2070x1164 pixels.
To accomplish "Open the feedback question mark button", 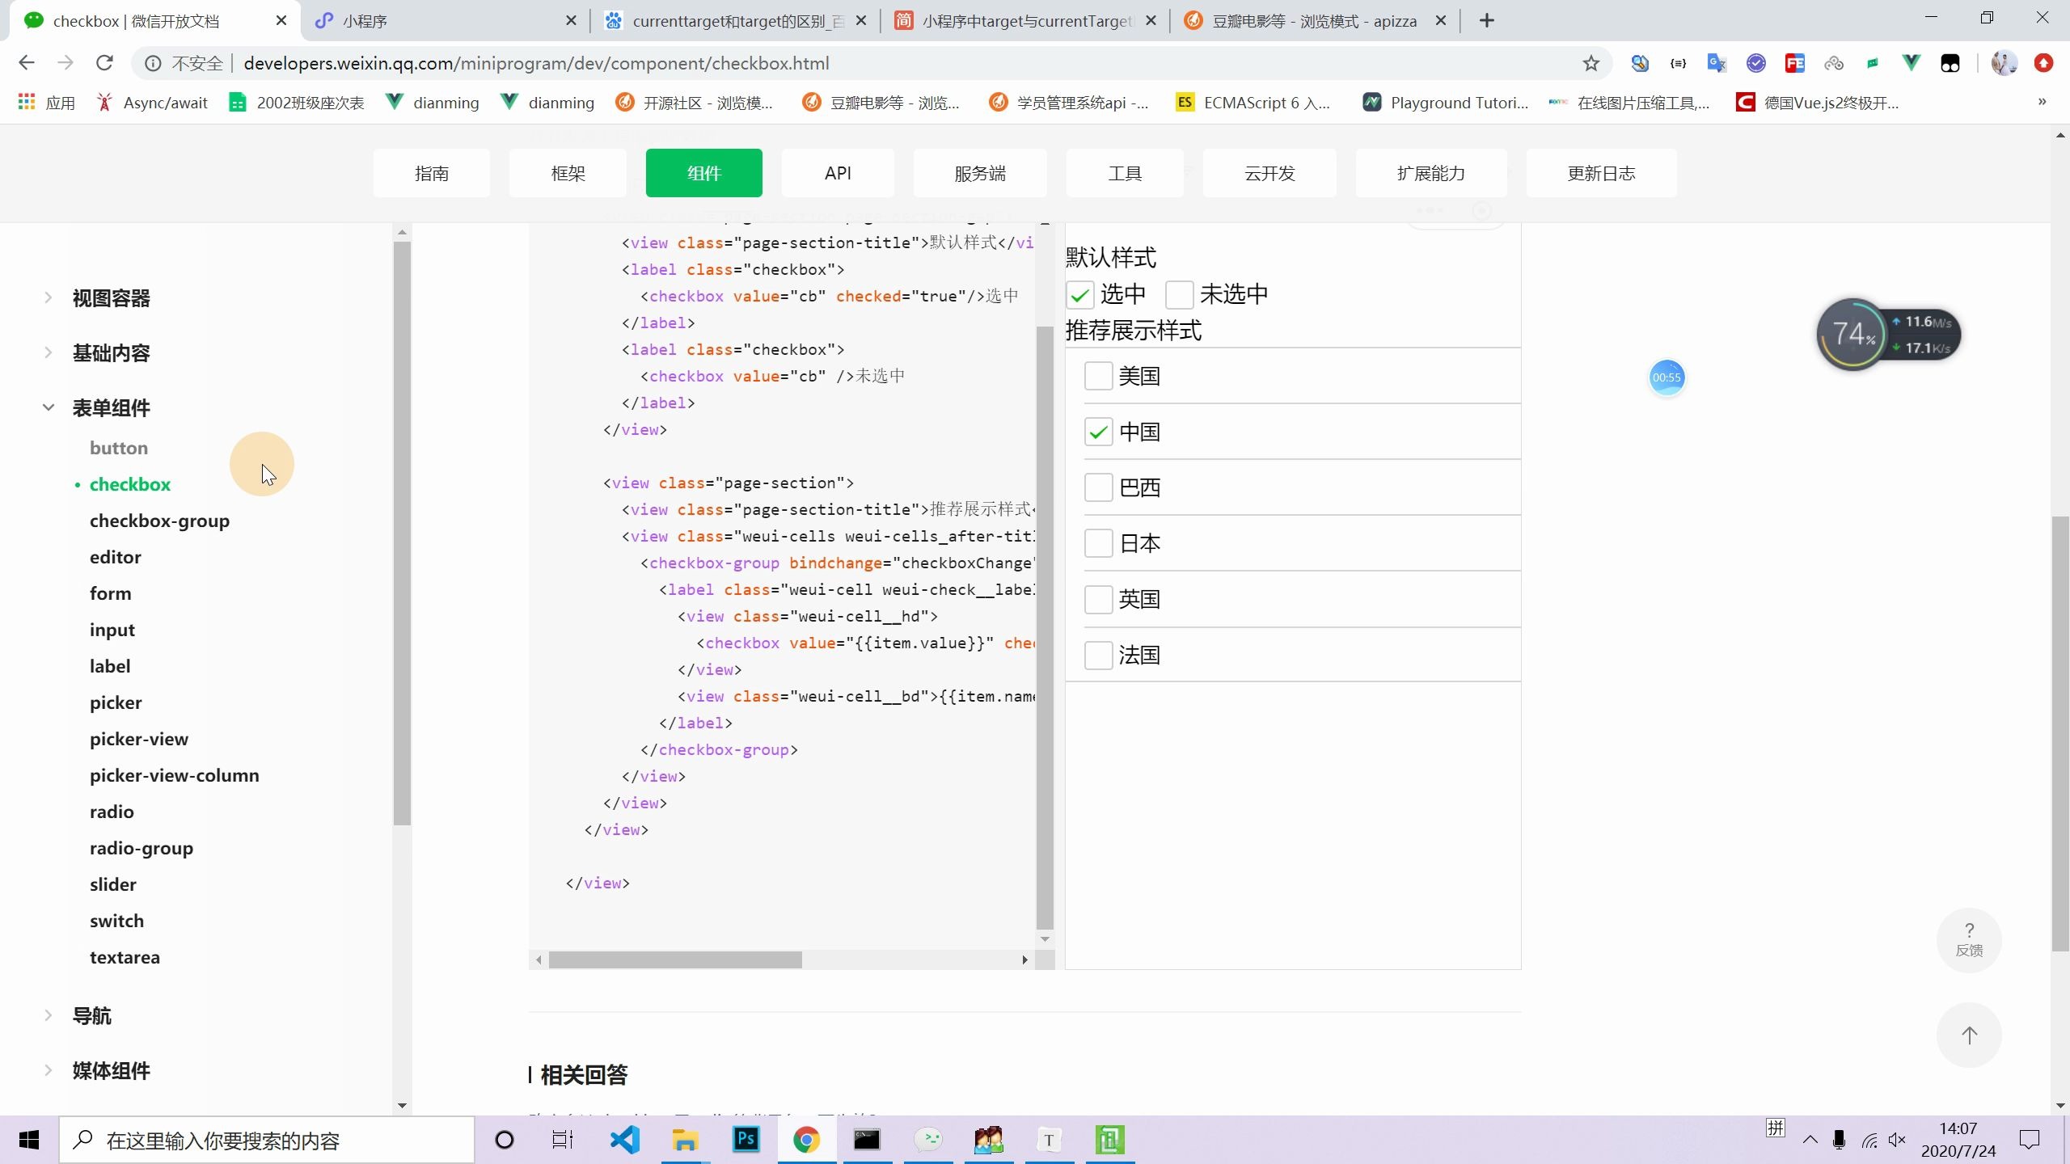I will click(x=1968, y=939).
